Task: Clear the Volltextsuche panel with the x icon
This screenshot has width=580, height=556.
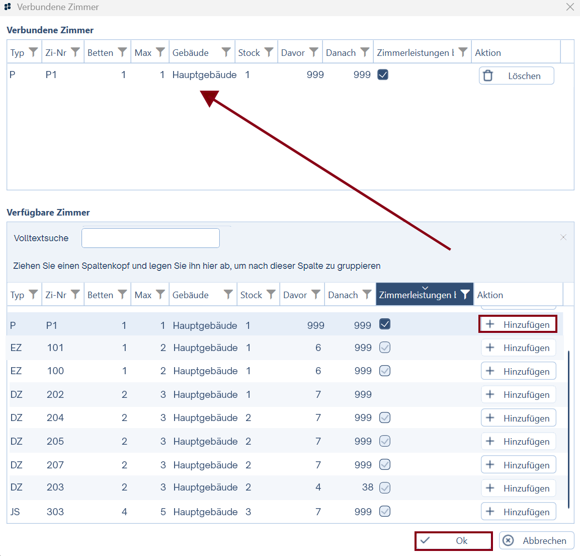Action: 563,237
